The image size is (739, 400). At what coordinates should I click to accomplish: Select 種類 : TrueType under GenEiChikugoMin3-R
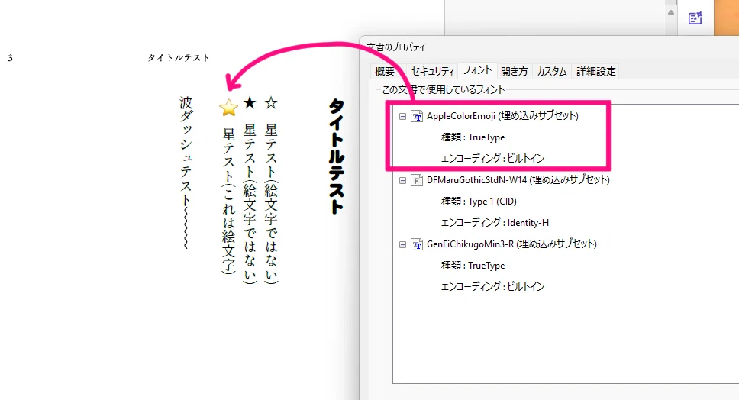tap(473, 265)
